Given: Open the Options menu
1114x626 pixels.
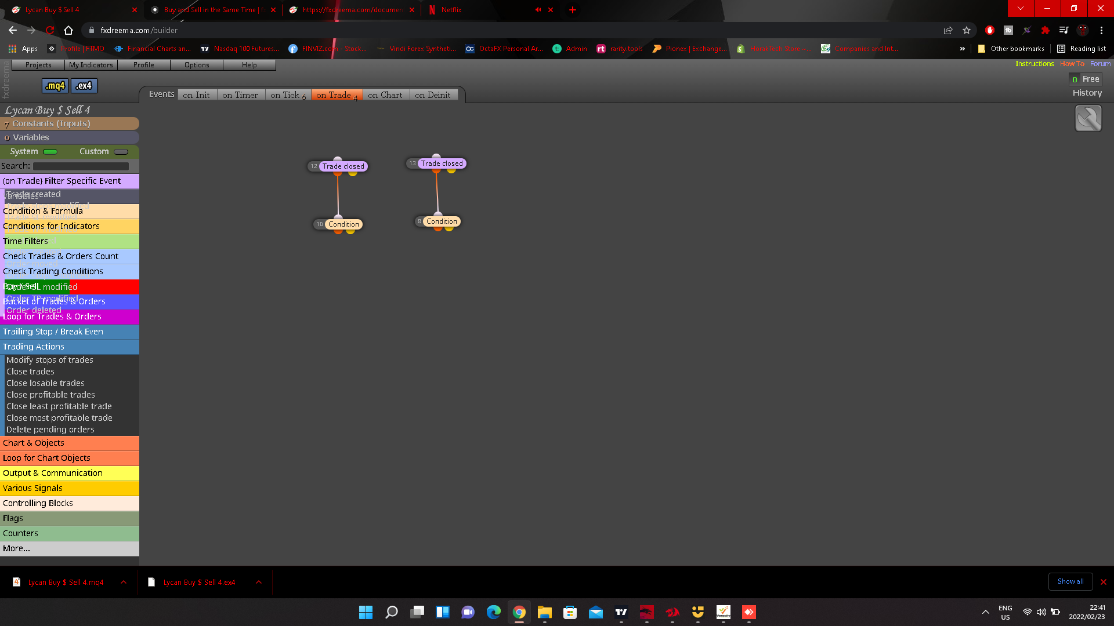Looking at the screenshot, I should tap(197, 65).
